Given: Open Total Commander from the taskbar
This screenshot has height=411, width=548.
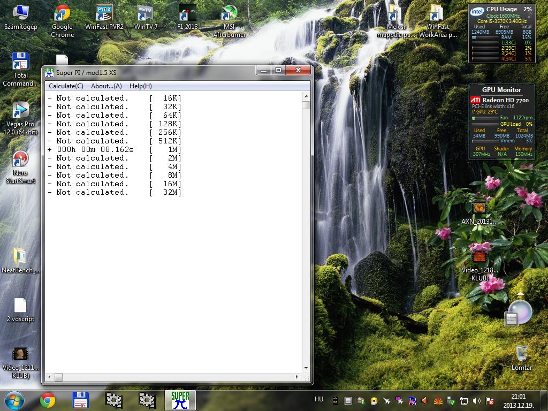Looking at the screenshot, I should point(80,400).
